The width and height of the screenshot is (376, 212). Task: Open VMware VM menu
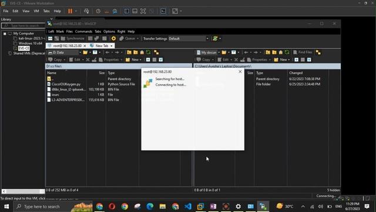point(36,11)
